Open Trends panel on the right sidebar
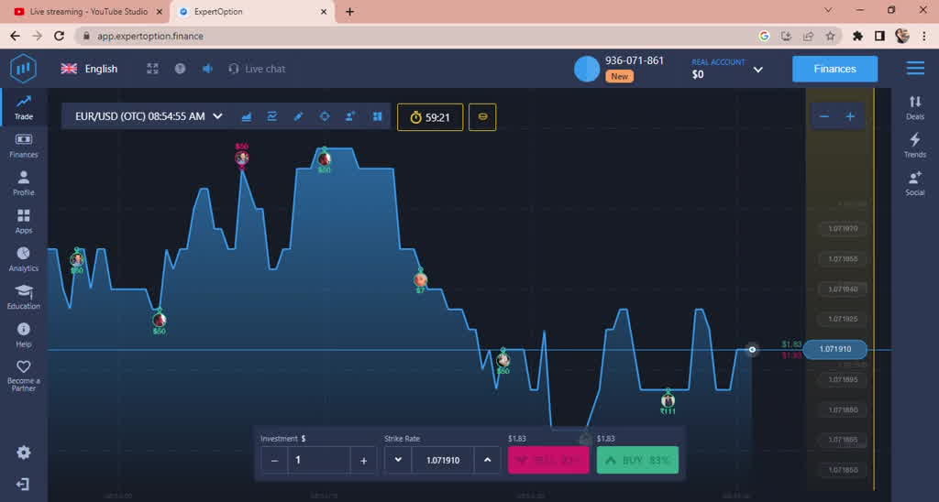939x502 pixels. (914, 145)
